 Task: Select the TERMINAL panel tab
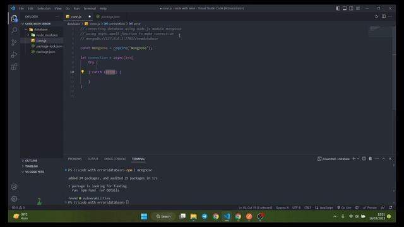(x=138, y=159)
